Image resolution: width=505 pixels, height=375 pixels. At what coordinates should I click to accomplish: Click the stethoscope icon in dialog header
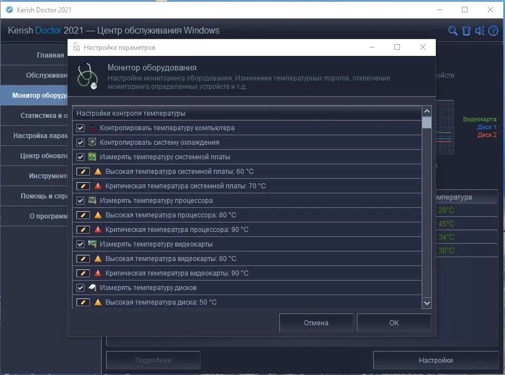point(87,77)
